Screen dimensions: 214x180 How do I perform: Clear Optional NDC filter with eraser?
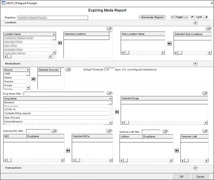(x=54, y=131)
